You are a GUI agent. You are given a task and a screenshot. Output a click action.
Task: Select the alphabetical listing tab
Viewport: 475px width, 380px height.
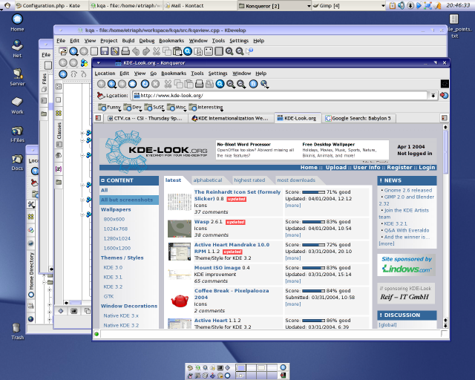click(208, 180)
